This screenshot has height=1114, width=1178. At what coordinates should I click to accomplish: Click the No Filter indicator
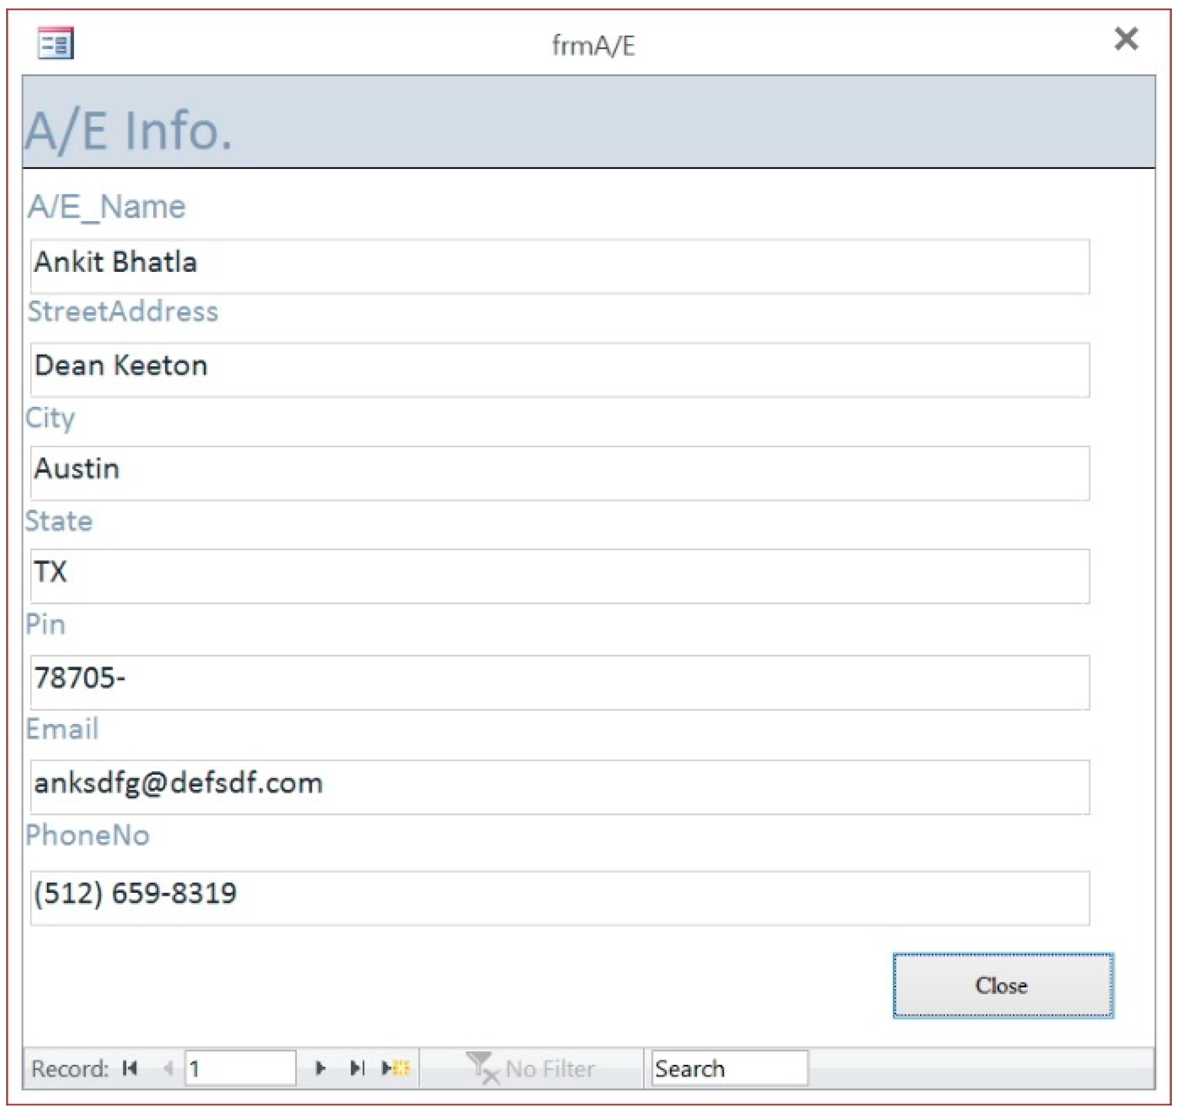[531, 1068]
